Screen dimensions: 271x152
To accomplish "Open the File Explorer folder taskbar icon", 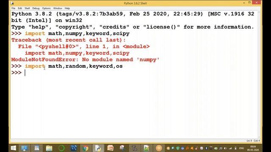I will click(49, 148).
